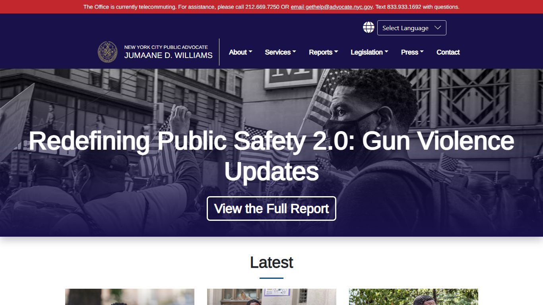Click Jumaane D. Williams site title

169,55
